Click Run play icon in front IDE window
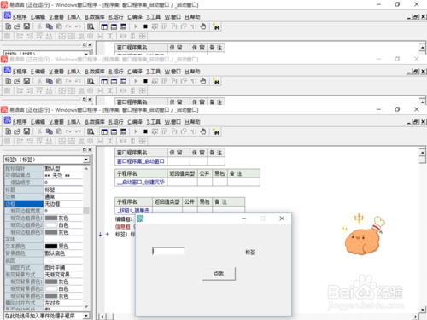 (136, 131)
